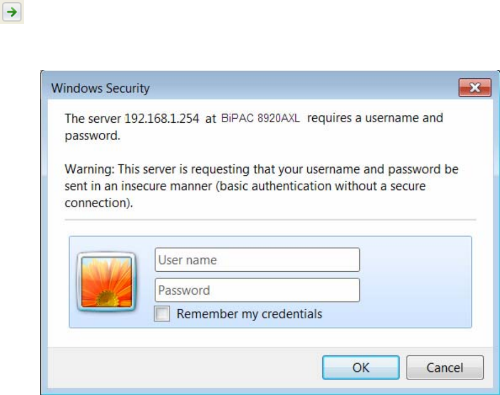Viewport: 500px width, 395px height.
Task: Click the server address 192.168.1.254 text
Action: coord(161,119)
